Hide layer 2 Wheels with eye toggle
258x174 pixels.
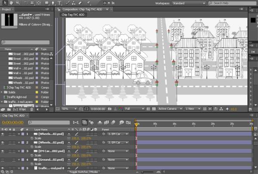(x=3, y=143)
